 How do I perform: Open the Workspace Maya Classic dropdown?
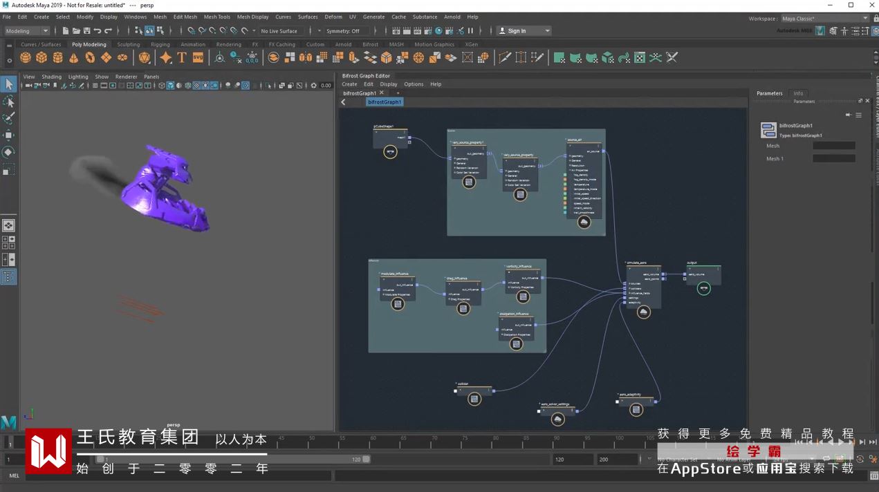pos(825,19)
